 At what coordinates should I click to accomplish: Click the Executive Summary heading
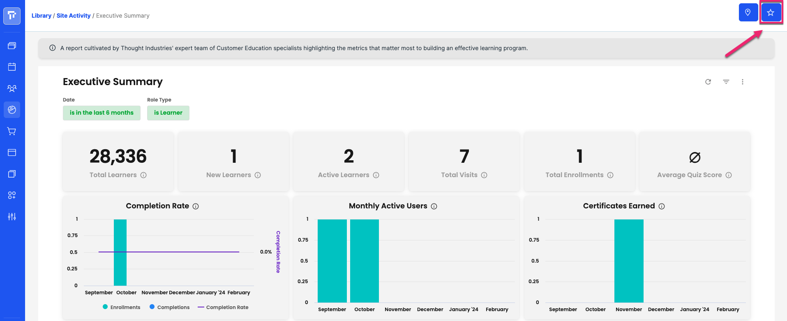click(113, 82)
